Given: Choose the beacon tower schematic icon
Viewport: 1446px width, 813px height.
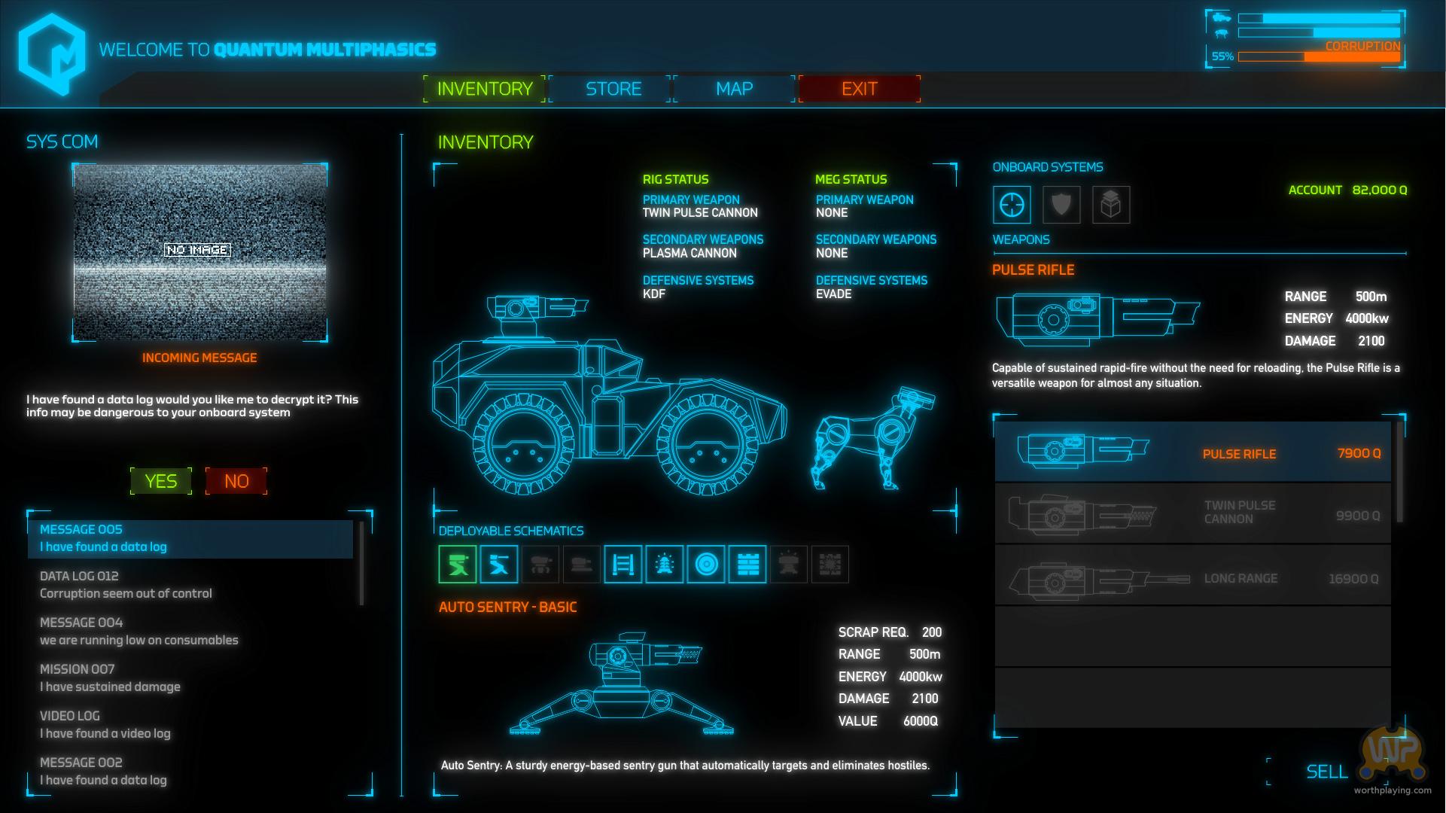Looking at the screenshot, I should [x=665, y=565].
